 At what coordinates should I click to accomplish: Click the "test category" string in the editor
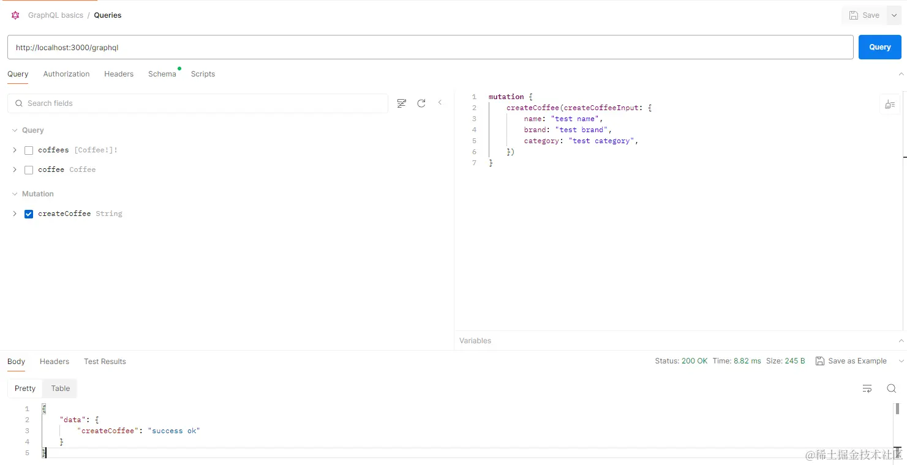601,141
